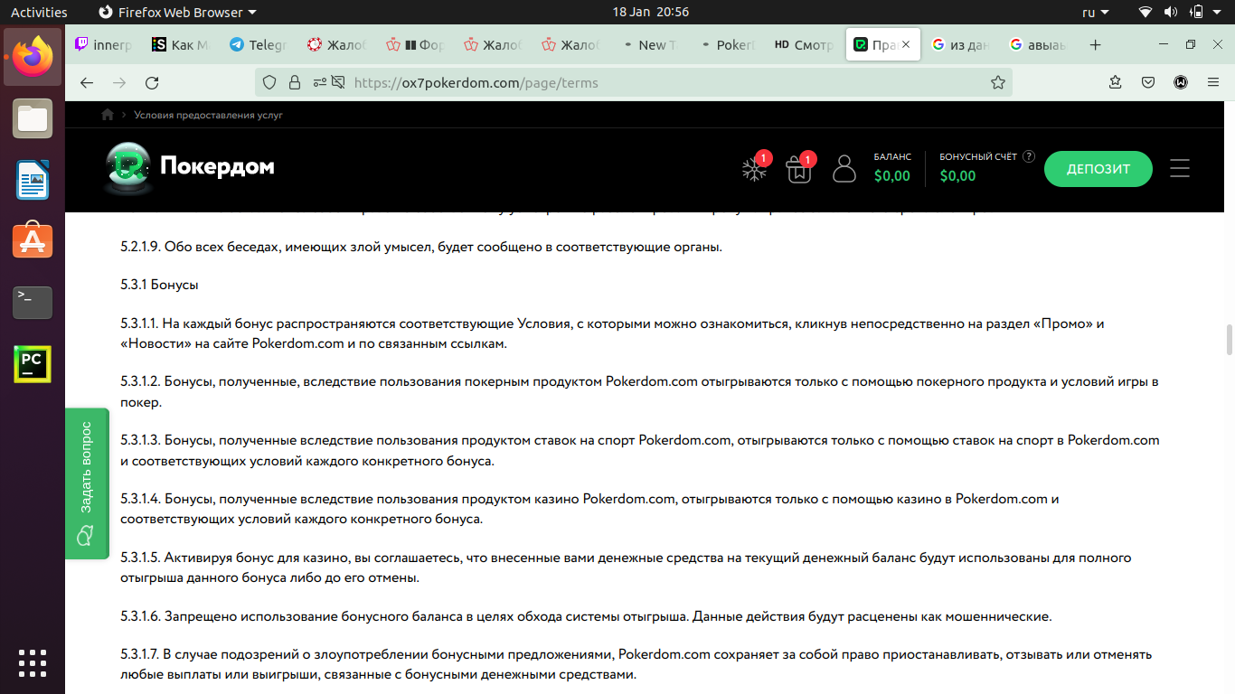The image size is (1235, 694).
Task: Expand Firefox Web Browser app menu
Action: pyautogui.click(x=176, y=12)
